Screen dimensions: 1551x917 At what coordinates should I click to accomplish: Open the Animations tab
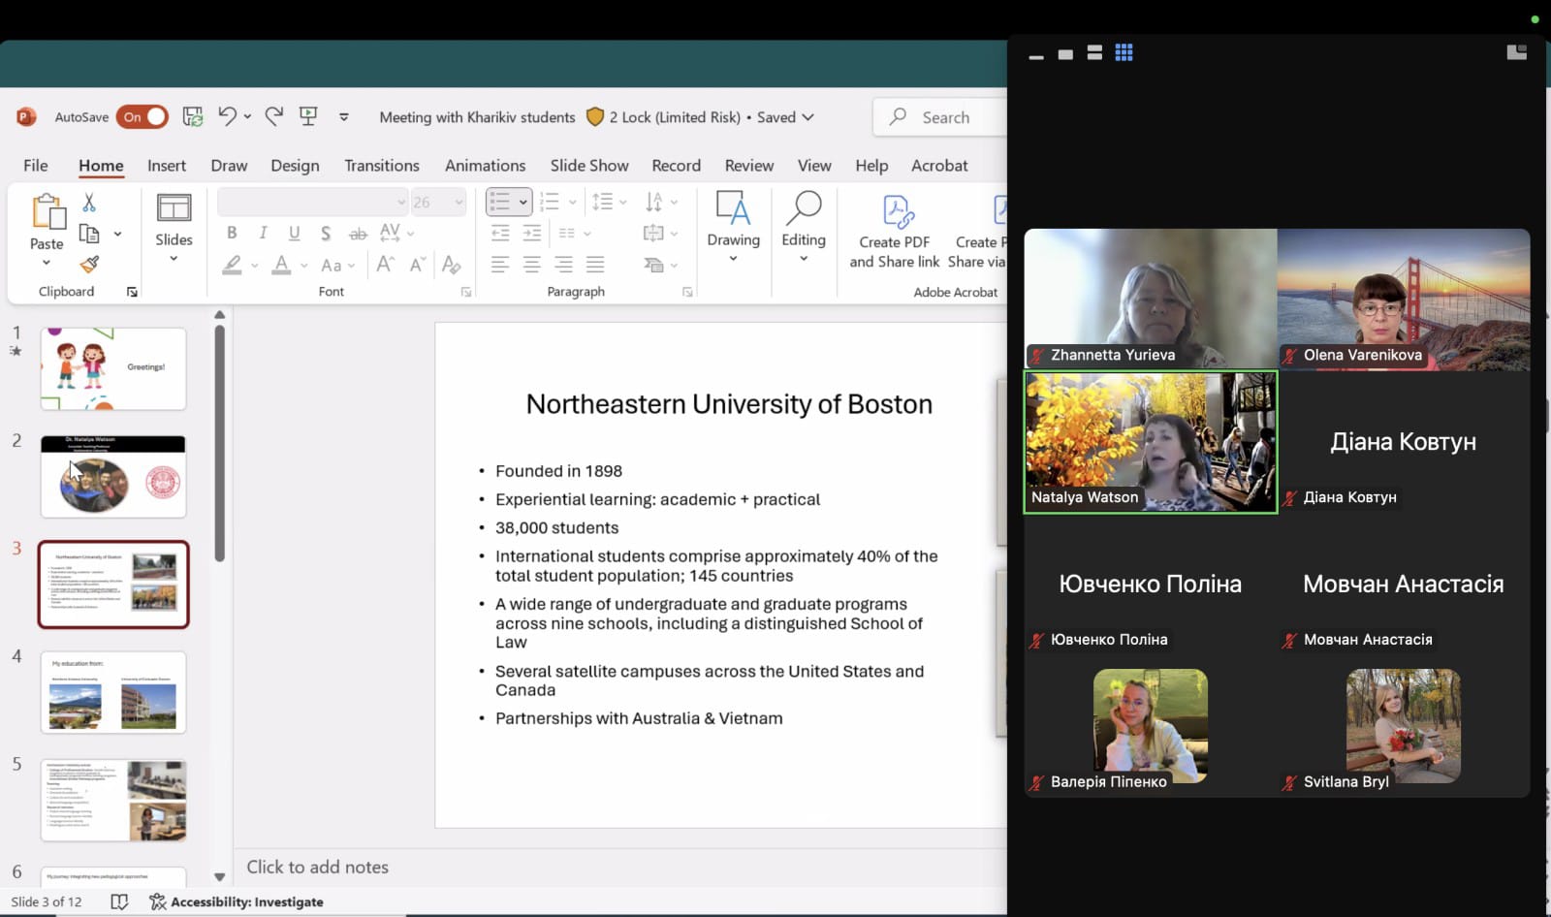[485, 165]
